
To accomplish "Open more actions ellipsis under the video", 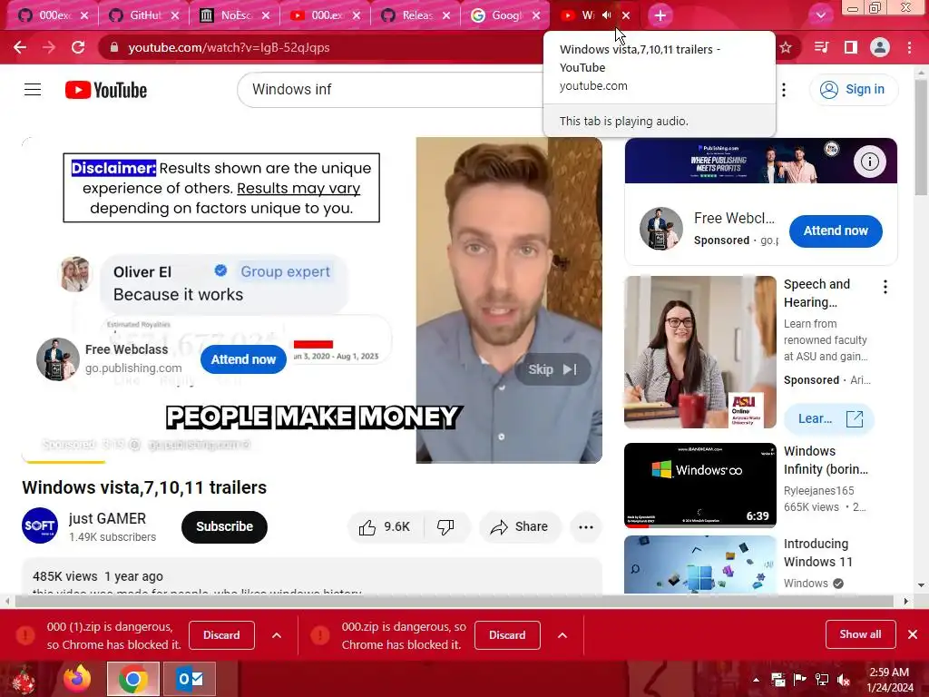I will tap(586, 527).
